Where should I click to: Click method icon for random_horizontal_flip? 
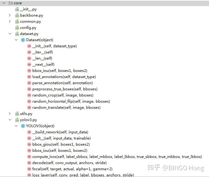29,101
